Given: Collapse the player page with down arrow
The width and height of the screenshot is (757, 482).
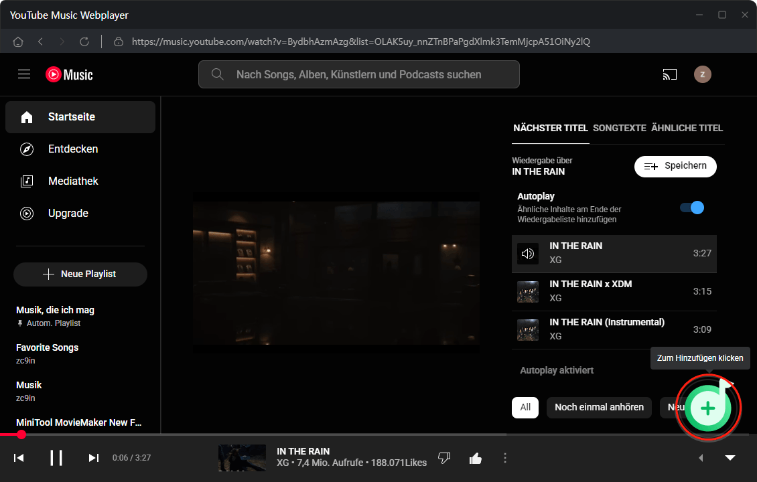Looking at the screenshot, I should tap(730, 458).
